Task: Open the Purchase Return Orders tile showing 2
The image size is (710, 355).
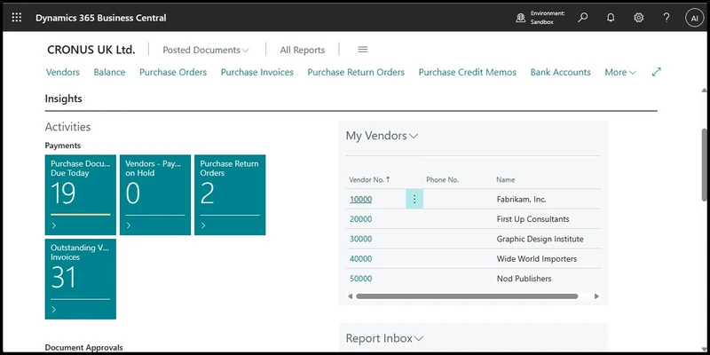Action: tap(230, 194)
